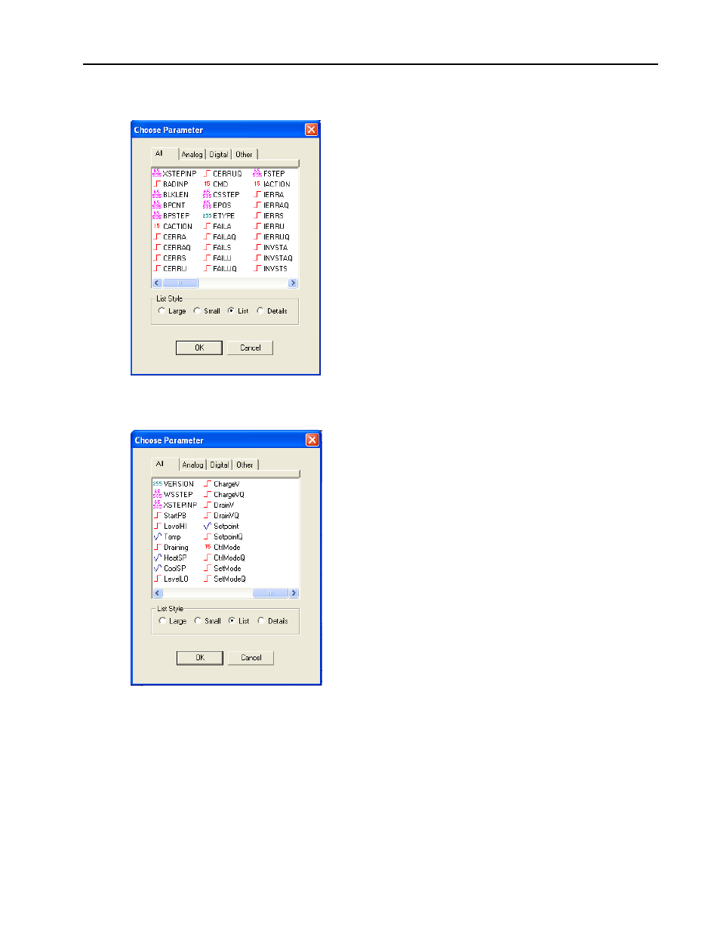Select Large list style in the VERSION dialog
Screen dimensions: 720x933
tap(162, 621)
